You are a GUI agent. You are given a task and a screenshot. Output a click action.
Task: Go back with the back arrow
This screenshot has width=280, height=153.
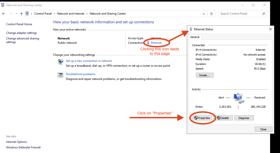tap(3, 14)
